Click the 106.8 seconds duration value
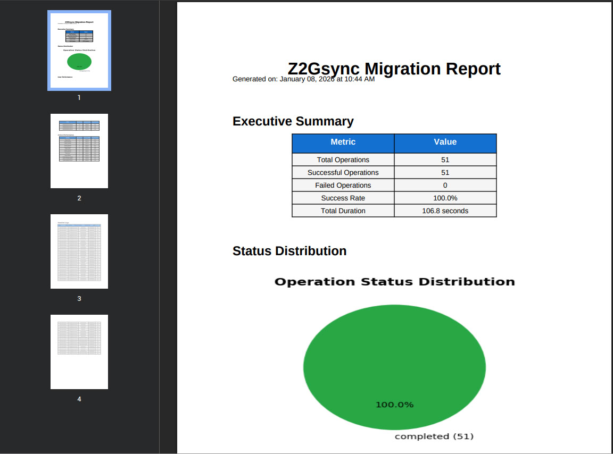The width and height of the screenshot is (613, 454). (445, 211)
